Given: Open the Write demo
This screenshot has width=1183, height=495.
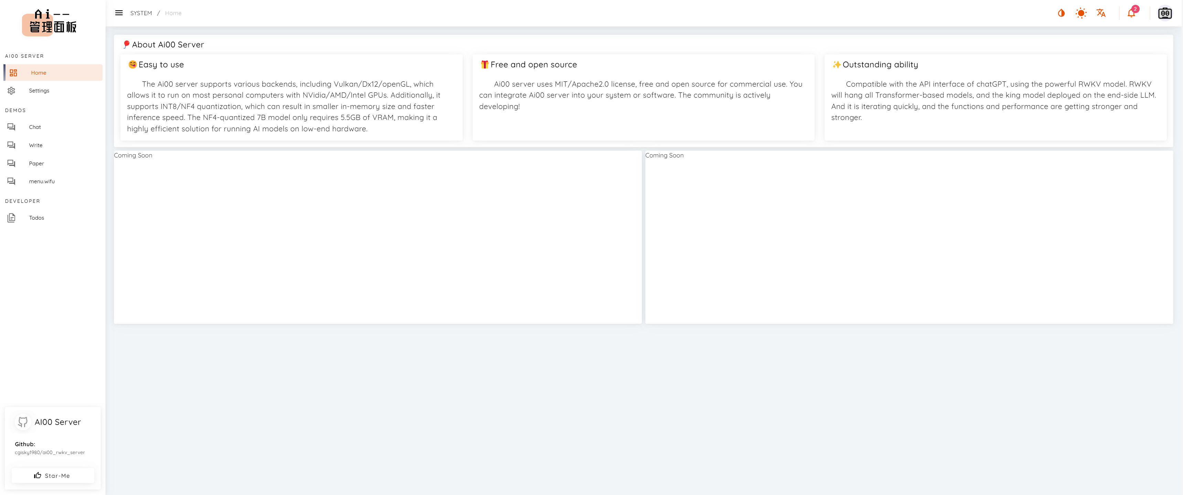Looking at the screenshot, I should point(35,145).
